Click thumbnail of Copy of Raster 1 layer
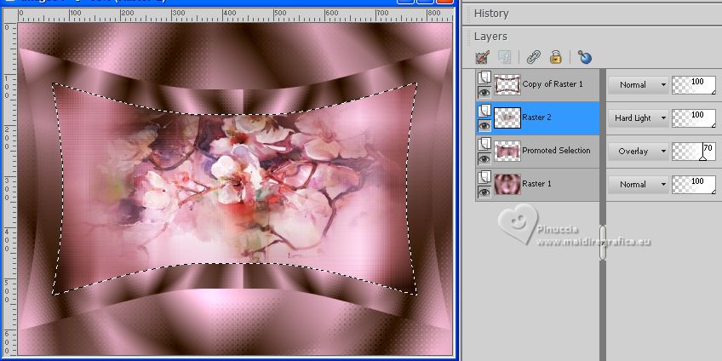 [507, 85]
